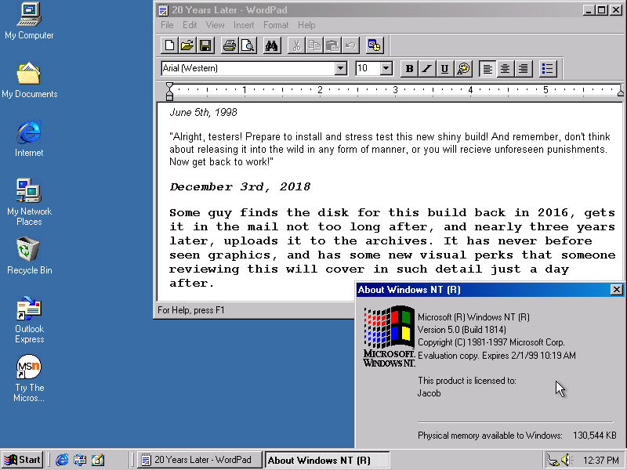This screenshot has height=470, width=627.
Task: Insert Date/Time with the toolbar icon
Action: (375, 45)
